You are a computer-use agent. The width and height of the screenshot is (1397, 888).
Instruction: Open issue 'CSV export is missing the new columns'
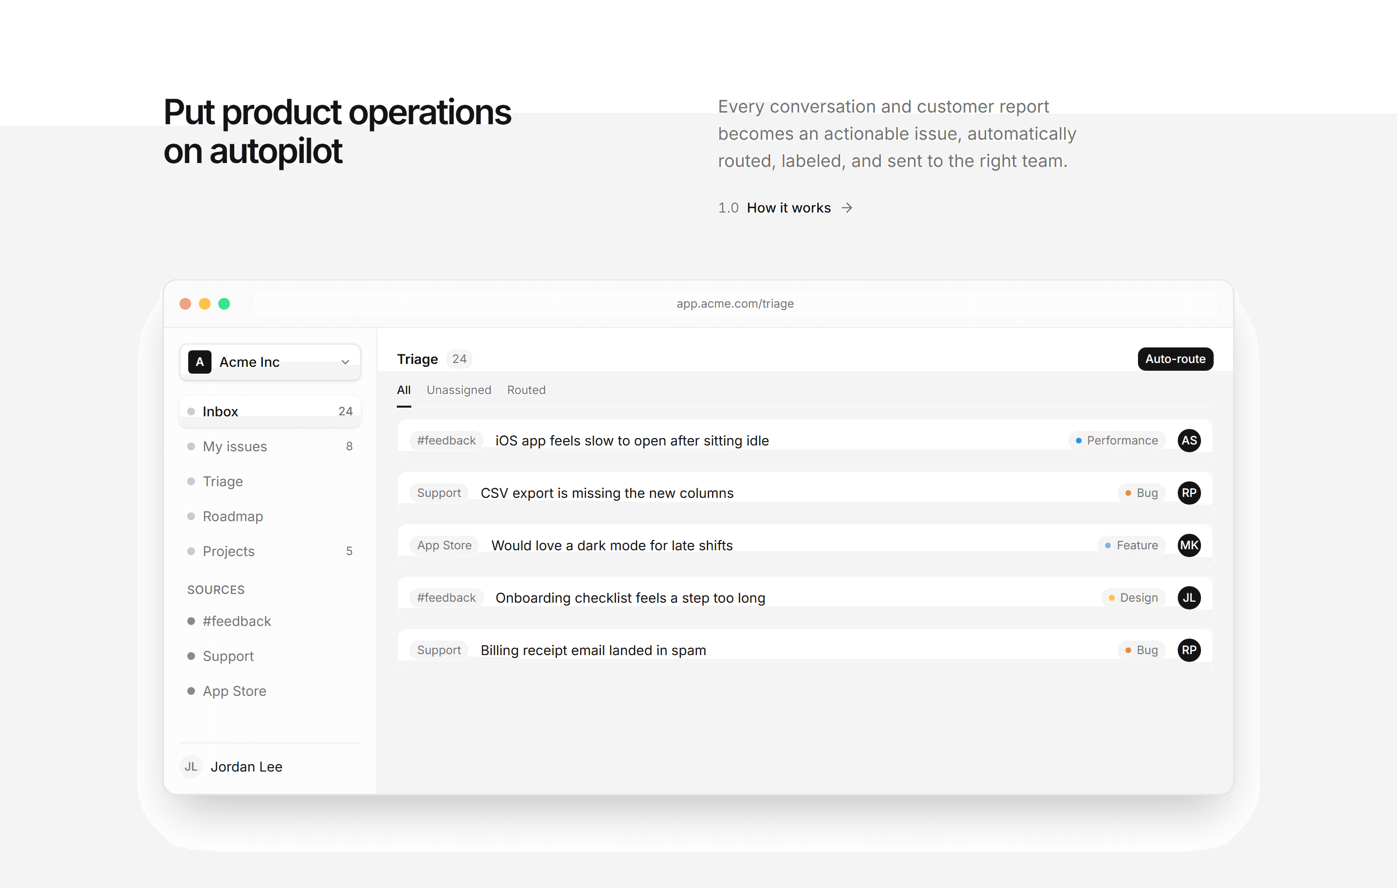coord(805,493)
